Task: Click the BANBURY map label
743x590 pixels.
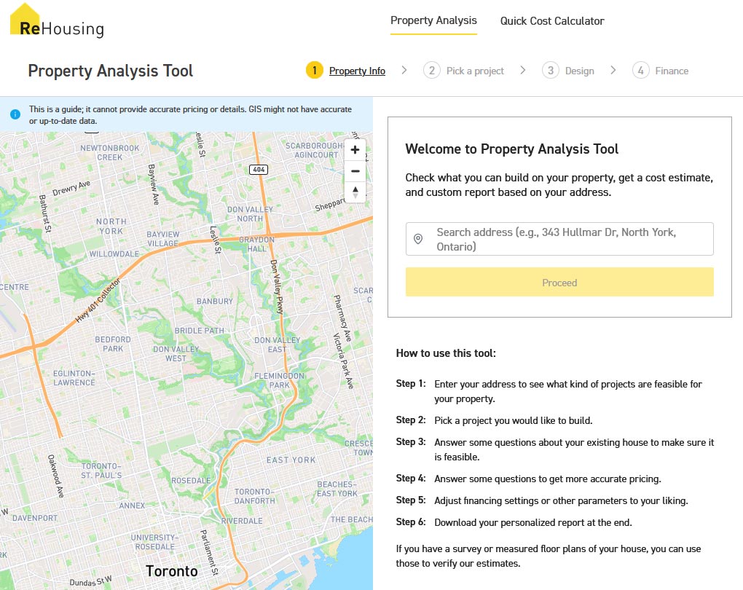Action: tap(215, 301)
